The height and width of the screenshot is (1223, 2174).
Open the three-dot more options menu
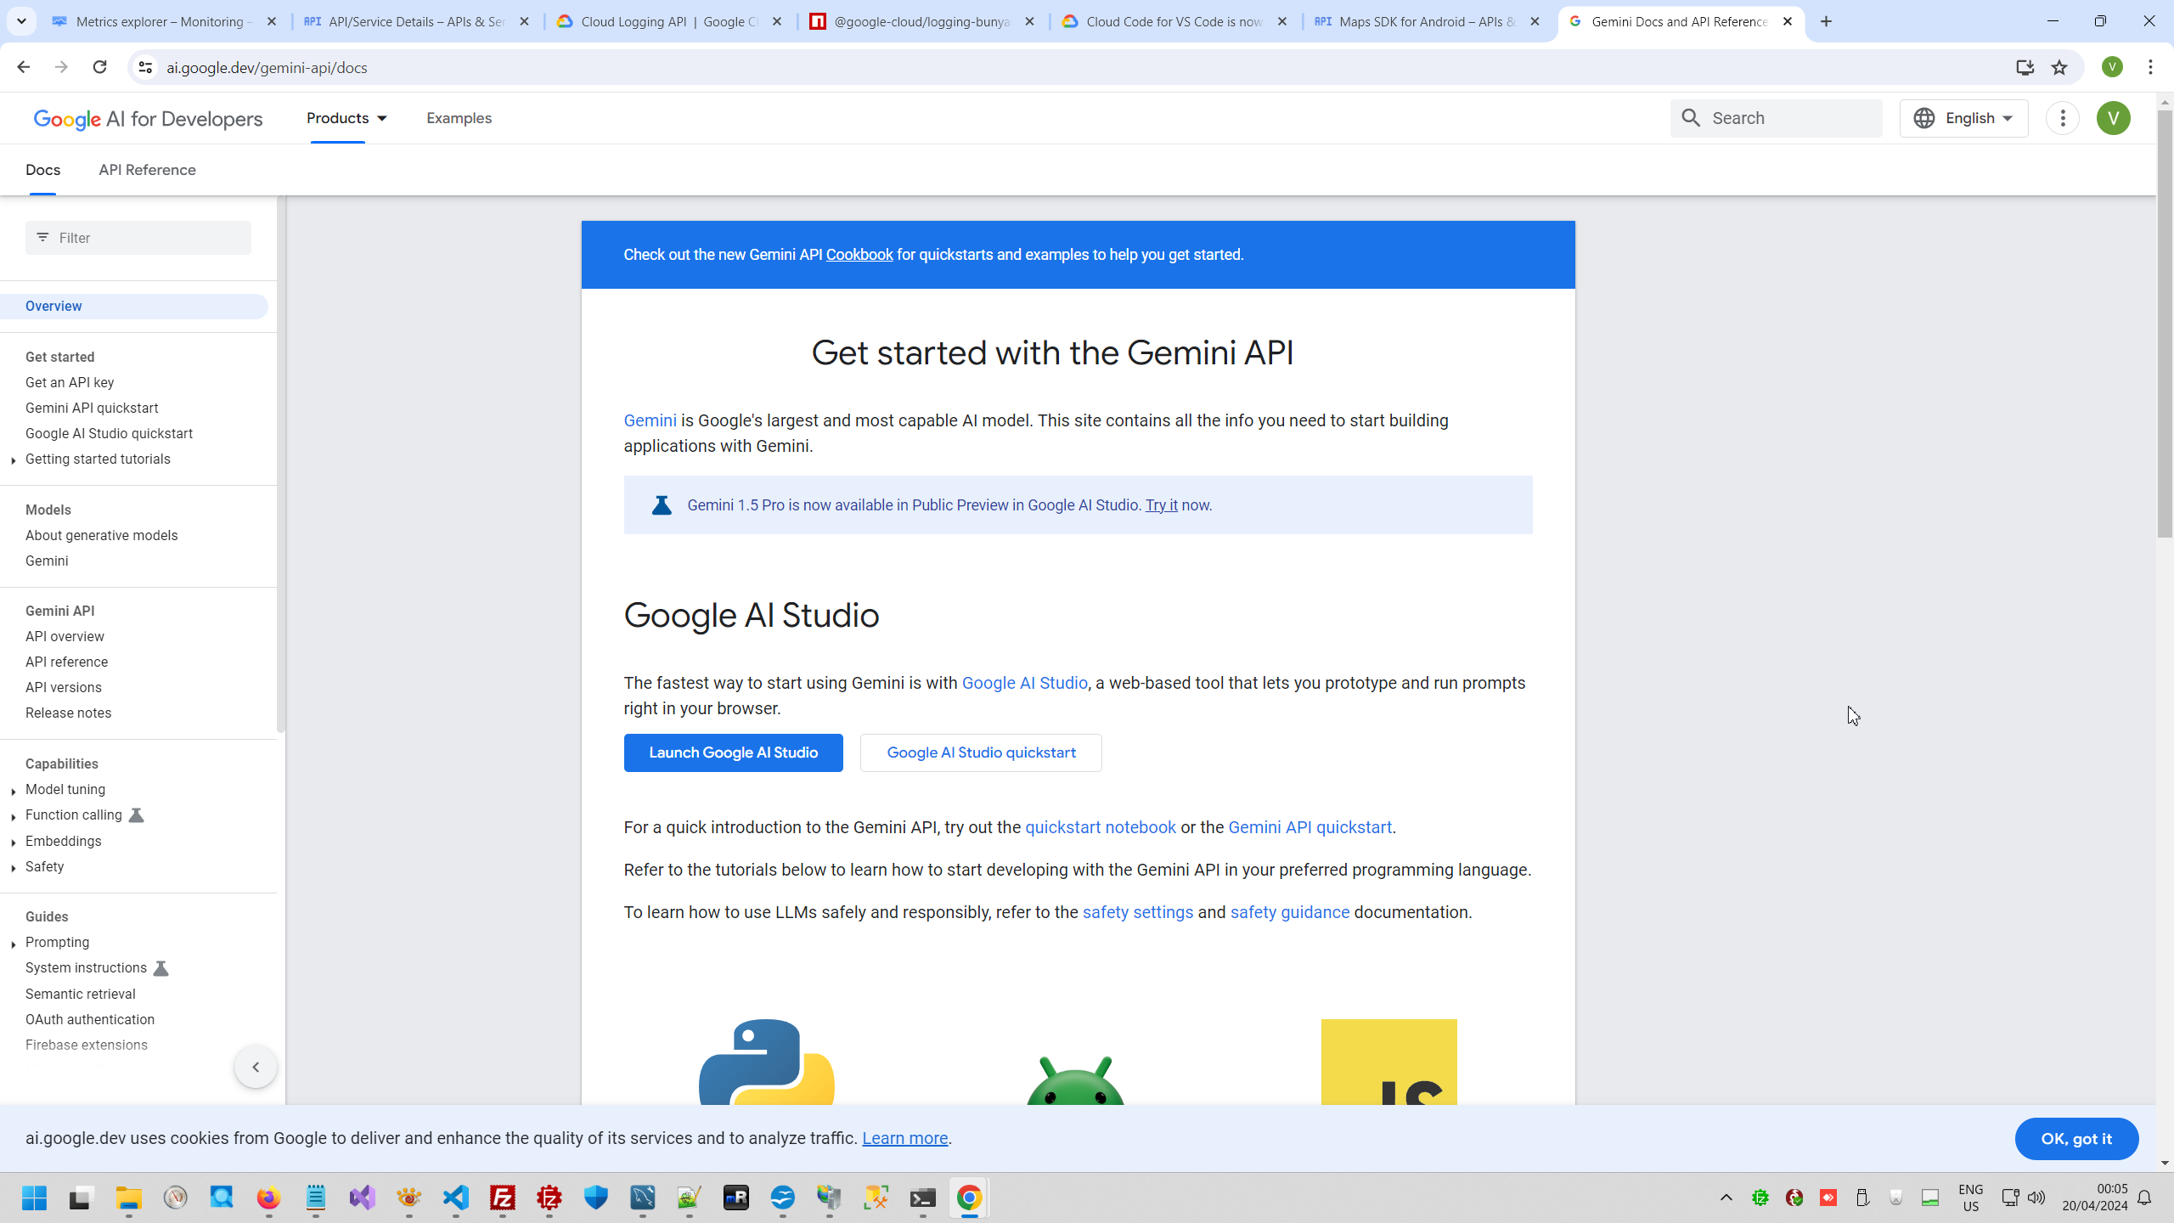click(x=2063, y=118)
